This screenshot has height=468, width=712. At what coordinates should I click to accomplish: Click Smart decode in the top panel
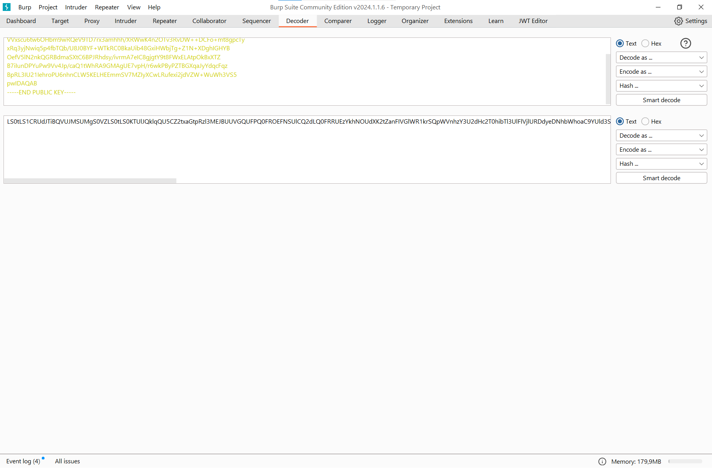[x=661, y=100]
